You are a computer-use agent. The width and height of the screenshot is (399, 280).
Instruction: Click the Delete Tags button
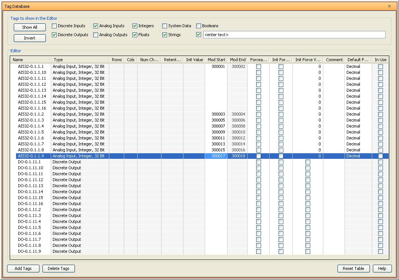tap(59, 268)
